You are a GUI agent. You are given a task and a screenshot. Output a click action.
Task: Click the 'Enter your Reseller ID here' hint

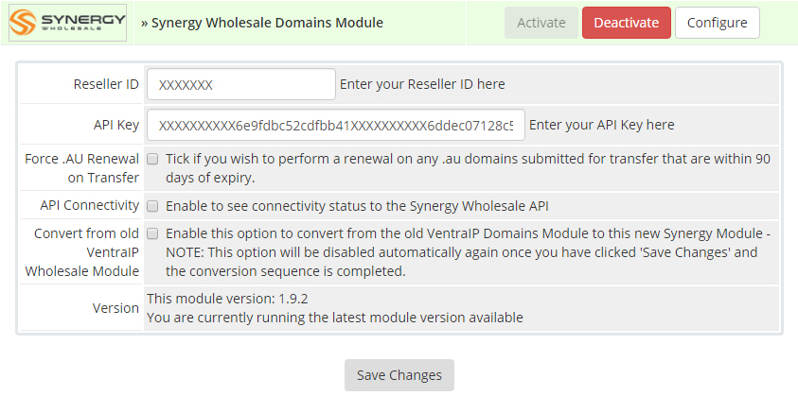422,84
